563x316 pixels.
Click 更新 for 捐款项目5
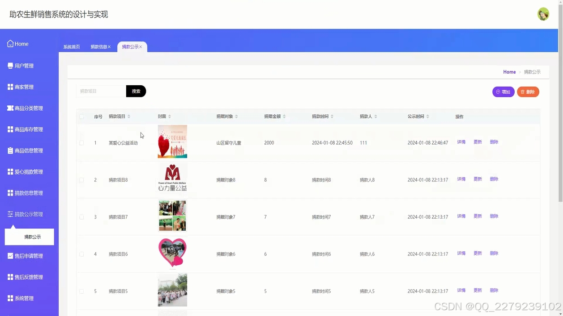478,290
